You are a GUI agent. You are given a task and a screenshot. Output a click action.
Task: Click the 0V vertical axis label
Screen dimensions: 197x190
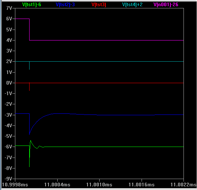9,83
